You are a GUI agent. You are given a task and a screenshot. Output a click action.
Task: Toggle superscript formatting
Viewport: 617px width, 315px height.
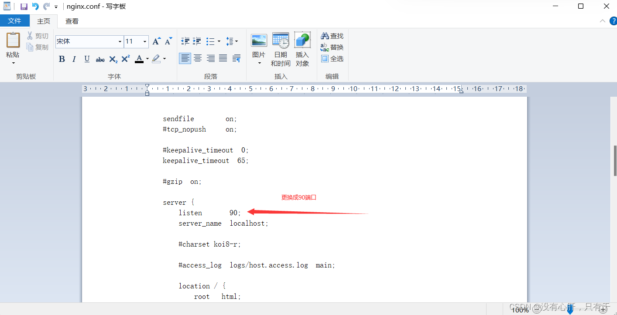coord(126,59)
